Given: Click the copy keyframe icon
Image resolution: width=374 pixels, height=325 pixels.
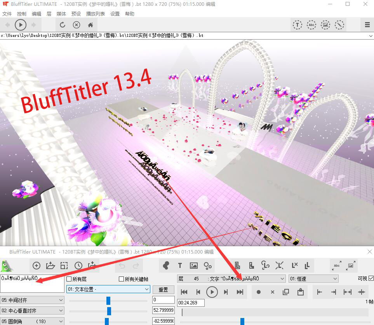Looking at the screenshot, I should click(286, 292).
